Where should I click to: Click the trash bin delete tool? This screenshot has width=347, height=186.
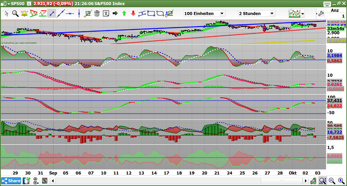[x=97, y=14]
